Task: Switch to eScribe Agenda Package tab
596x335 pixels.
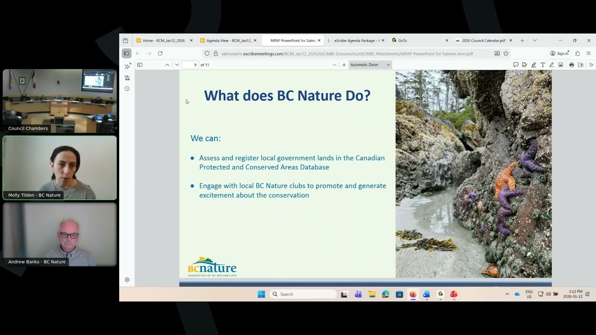Action: click(x=356, y=40)
